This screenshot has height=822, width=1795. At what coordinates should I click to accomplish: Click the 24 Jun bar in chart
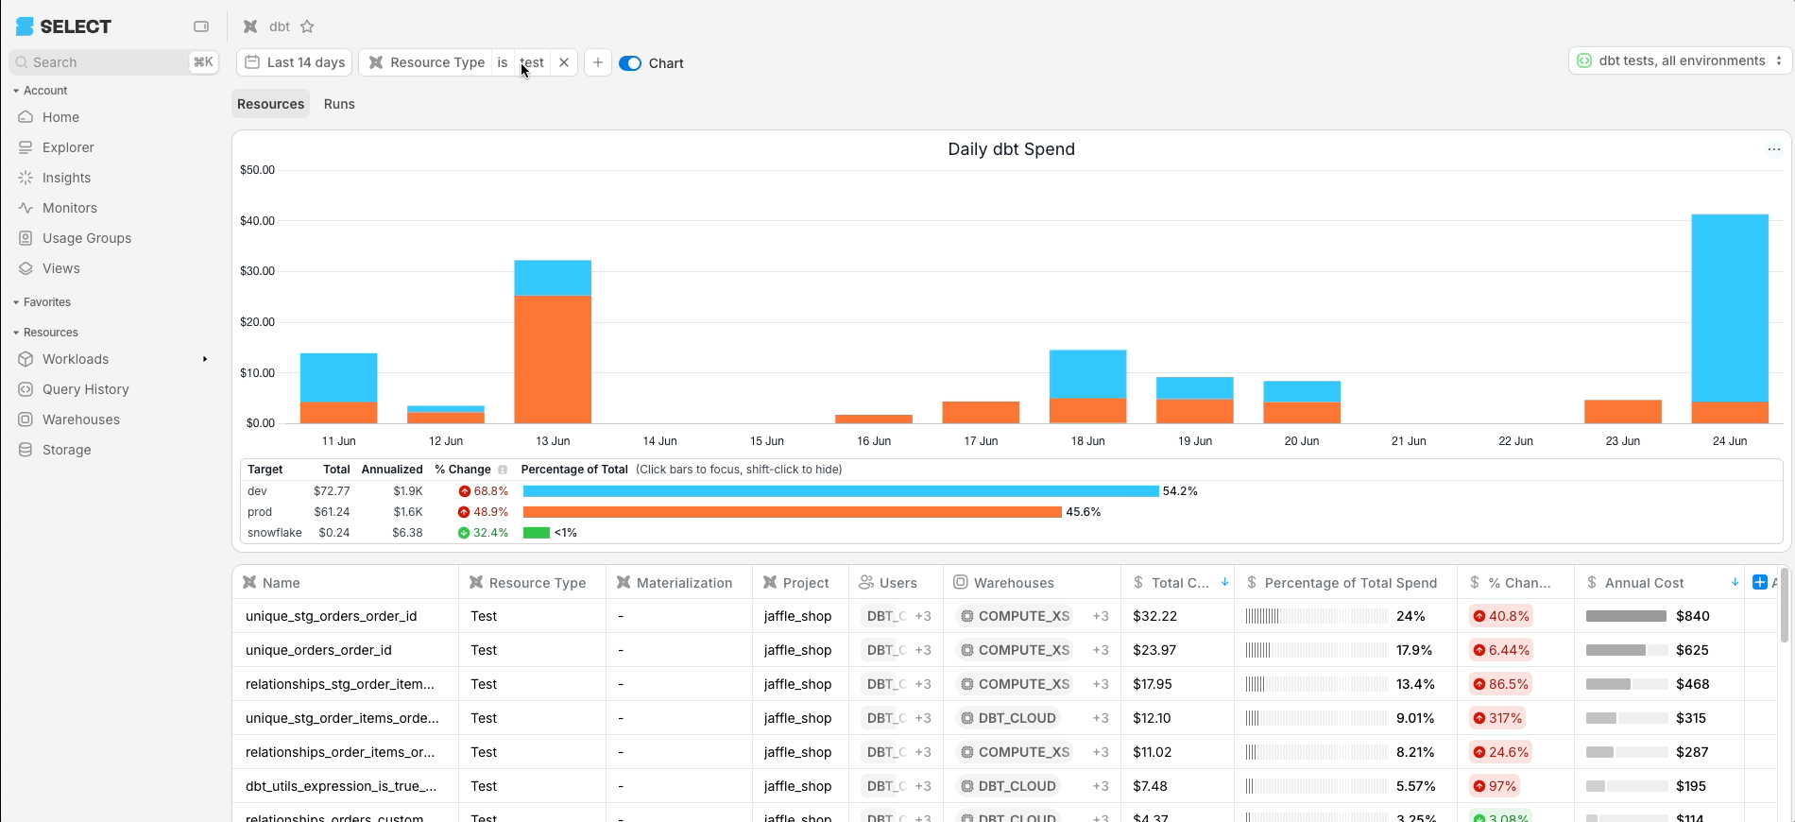(1730, 318)
